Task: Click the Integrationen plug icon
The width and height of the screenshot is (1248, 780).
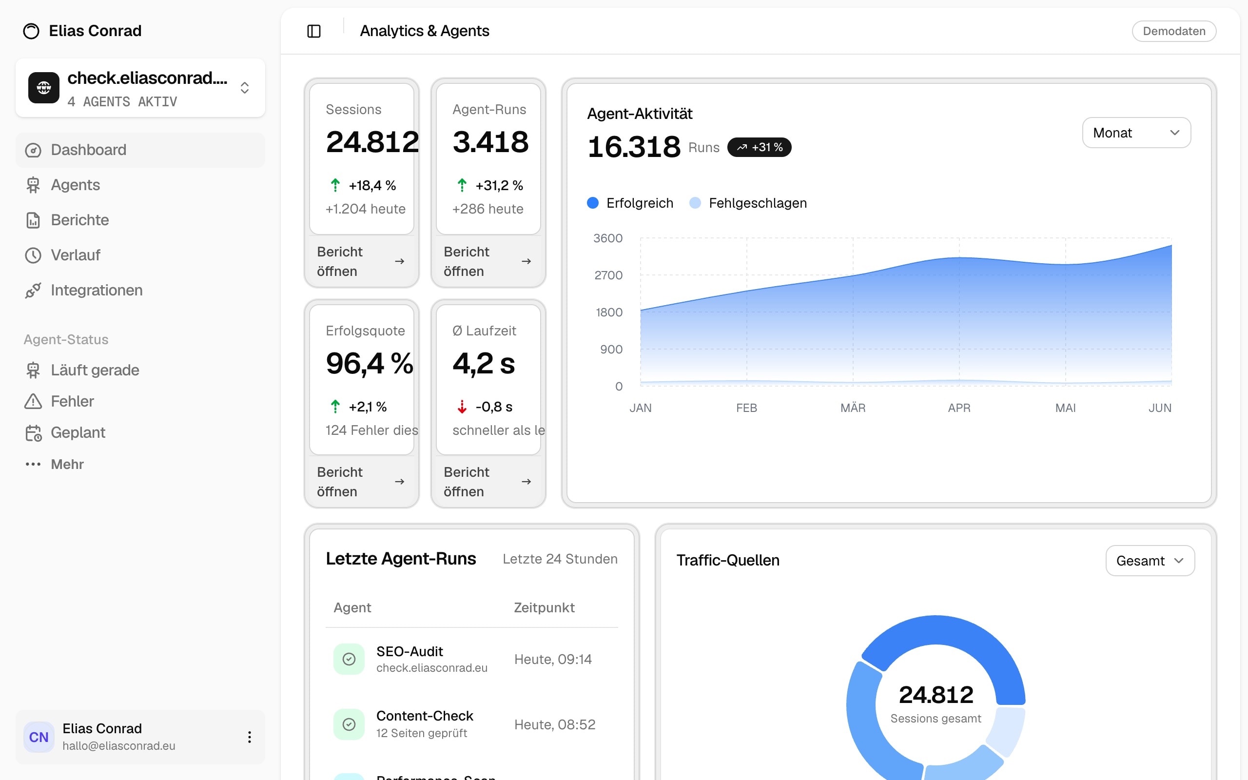Action: click(33, 291)
